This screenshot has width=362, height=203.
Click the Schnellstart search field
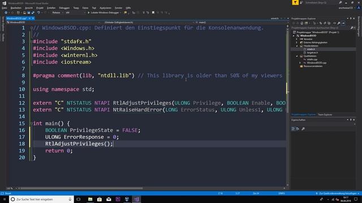[x=321, y=2]
